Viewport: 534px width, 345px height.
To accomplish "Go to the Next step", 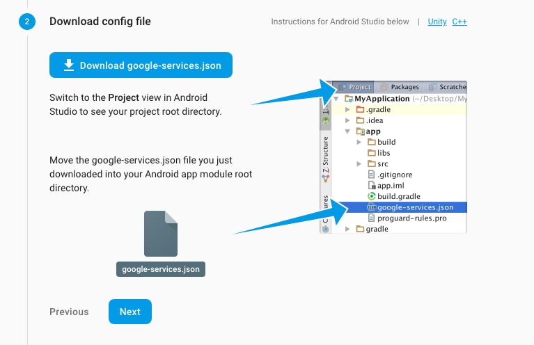I will pyautogui.click(x=130, y=312).
